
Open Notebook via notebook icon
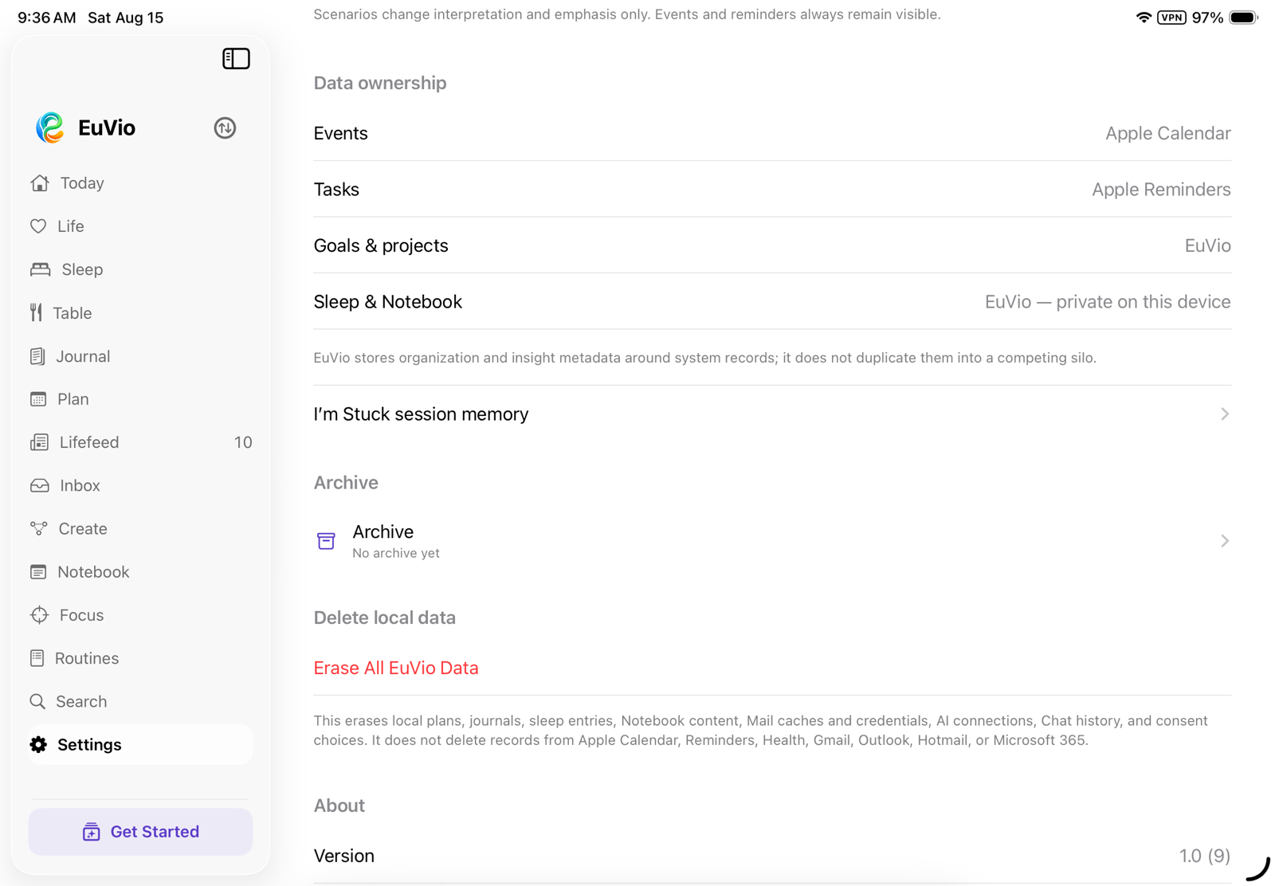click(x=38, y=572)
